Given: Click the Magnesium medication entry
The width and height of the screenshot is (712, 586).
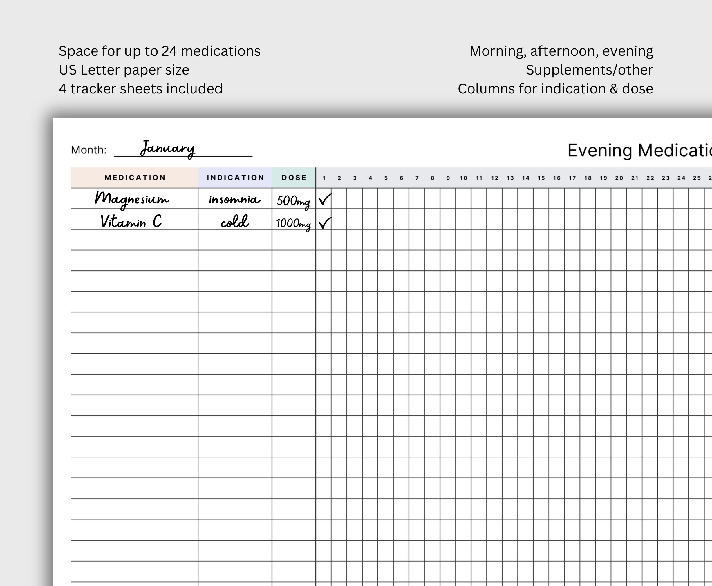Looking at the screenshot, I should [x=133, y=200].
